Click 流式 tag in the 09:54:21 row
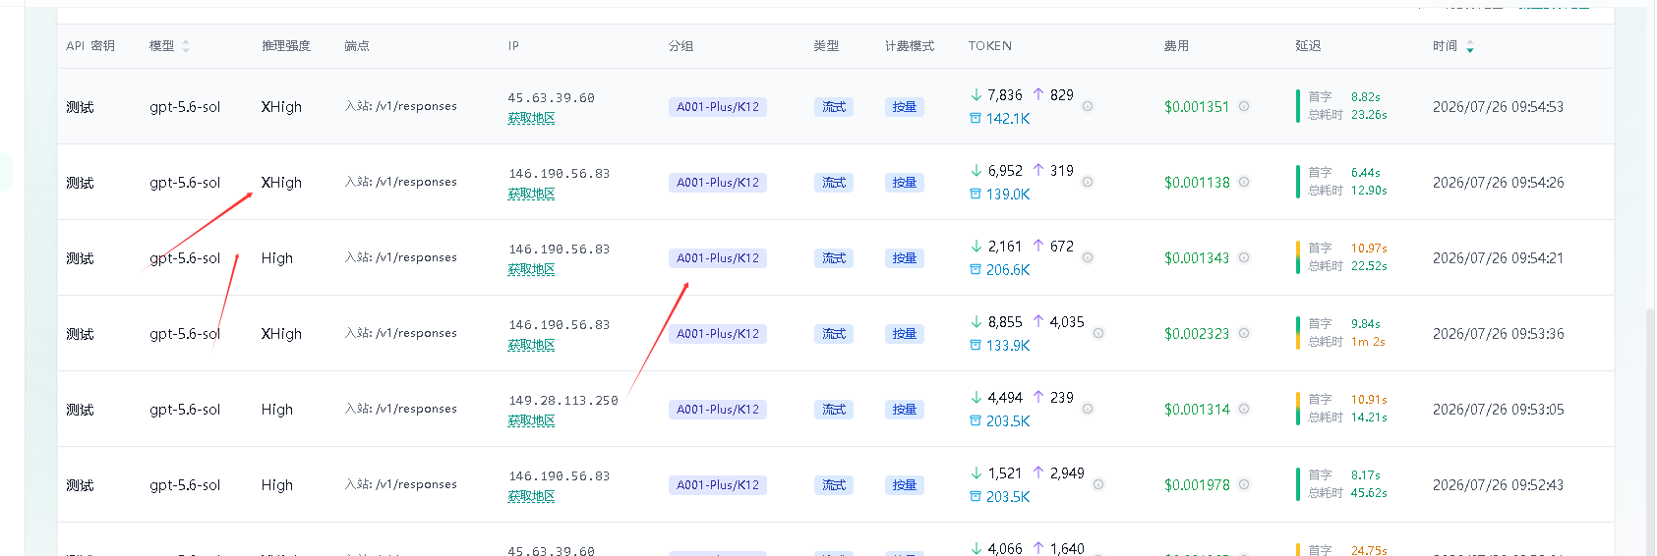 (834, 258)
